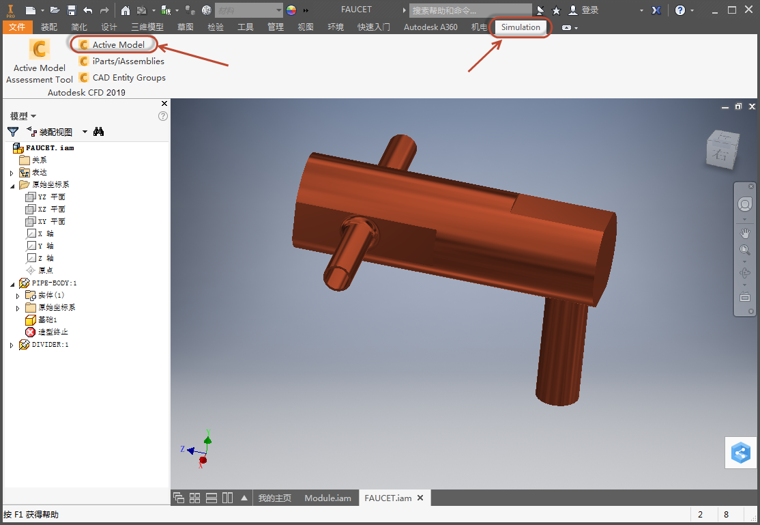Image resolution: width=760 pixels, height=525 pixels.
Task: Arrange windows horizontally
Action: point(211,498)
